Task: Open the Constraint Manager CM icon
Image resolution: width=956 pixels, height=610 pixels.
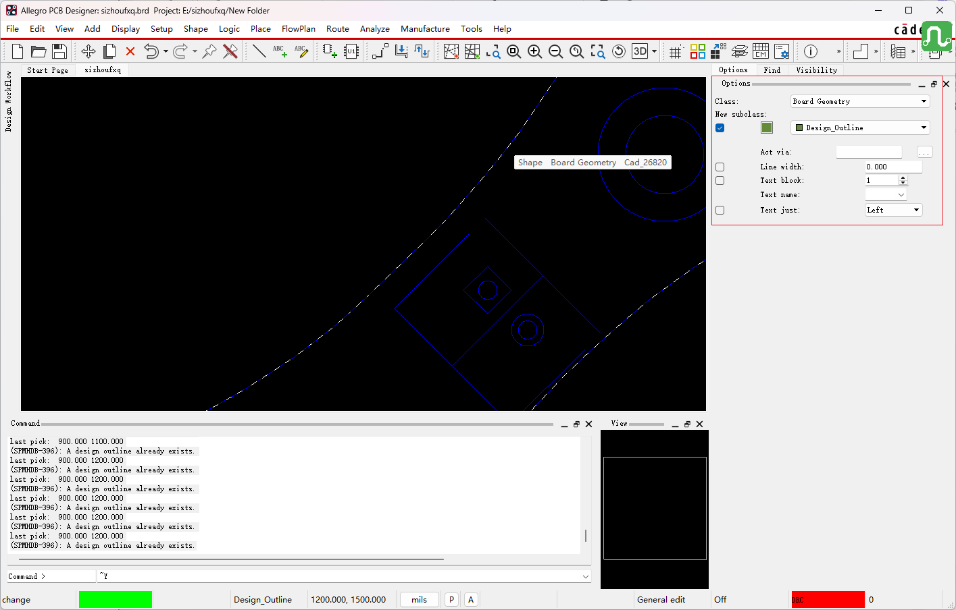Action: 761,51
